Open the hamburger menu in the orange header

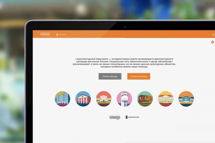213,35
